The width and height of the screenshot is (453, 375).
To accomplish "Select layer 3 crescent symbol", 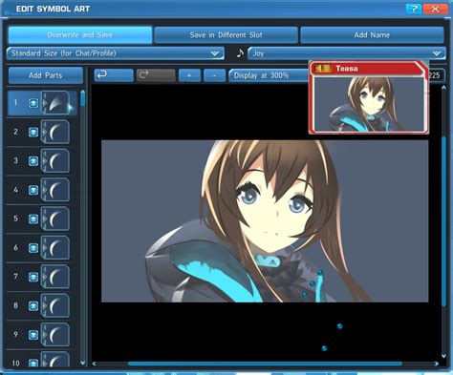I will [x=56, y=160].
